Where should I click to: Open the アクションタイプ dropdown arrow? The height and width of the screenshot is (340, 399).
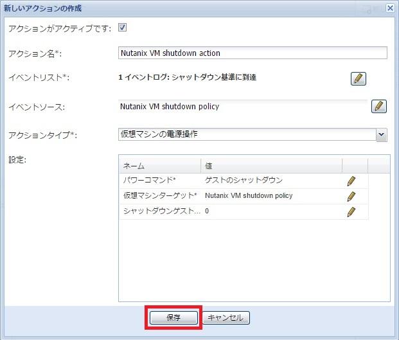point(381,134)
